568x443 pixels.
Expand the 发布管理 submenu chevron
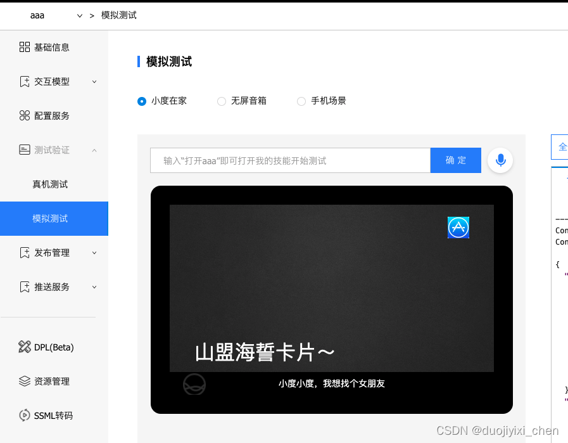point(94,253)
